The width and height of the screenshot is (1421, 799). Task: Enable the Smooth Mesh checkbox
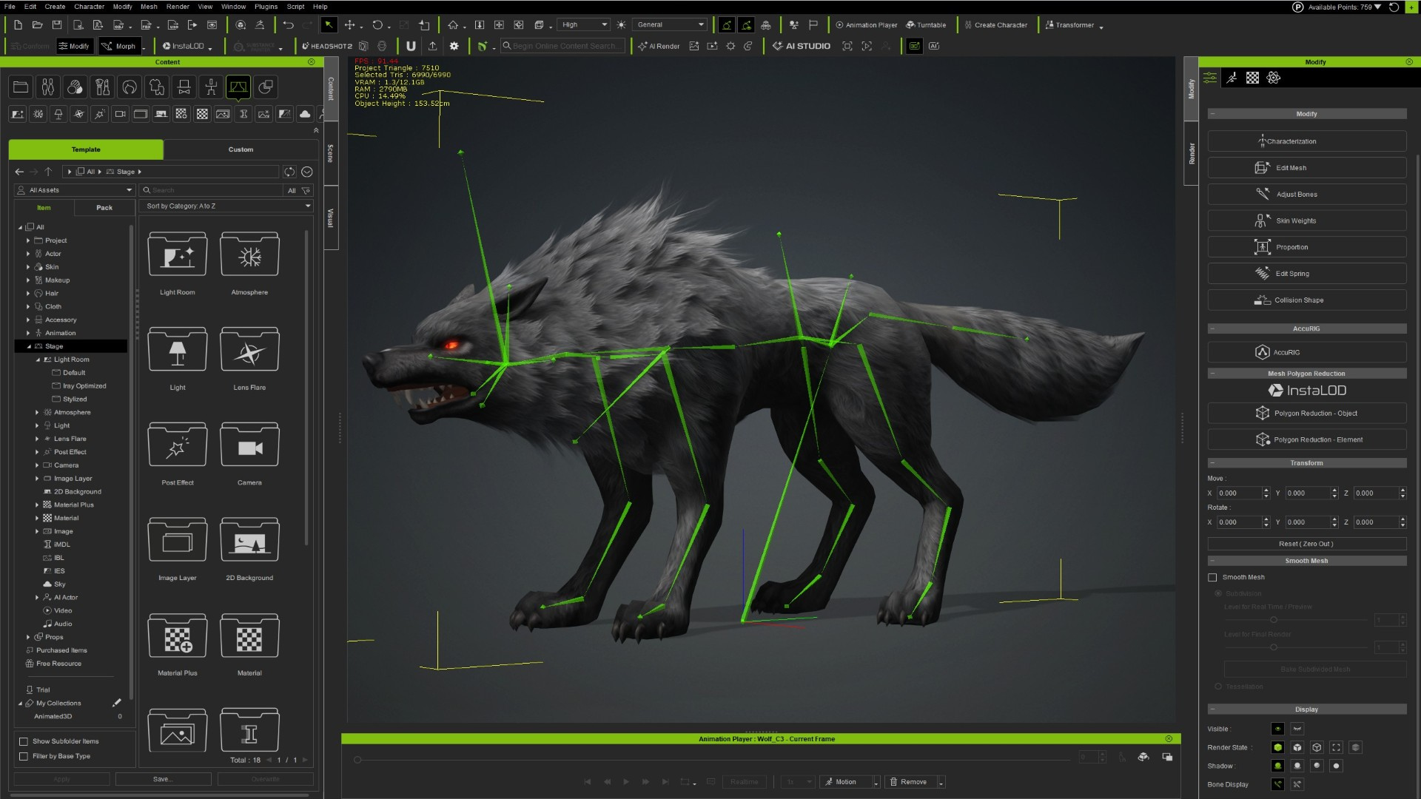click(x=1212, y=578)
